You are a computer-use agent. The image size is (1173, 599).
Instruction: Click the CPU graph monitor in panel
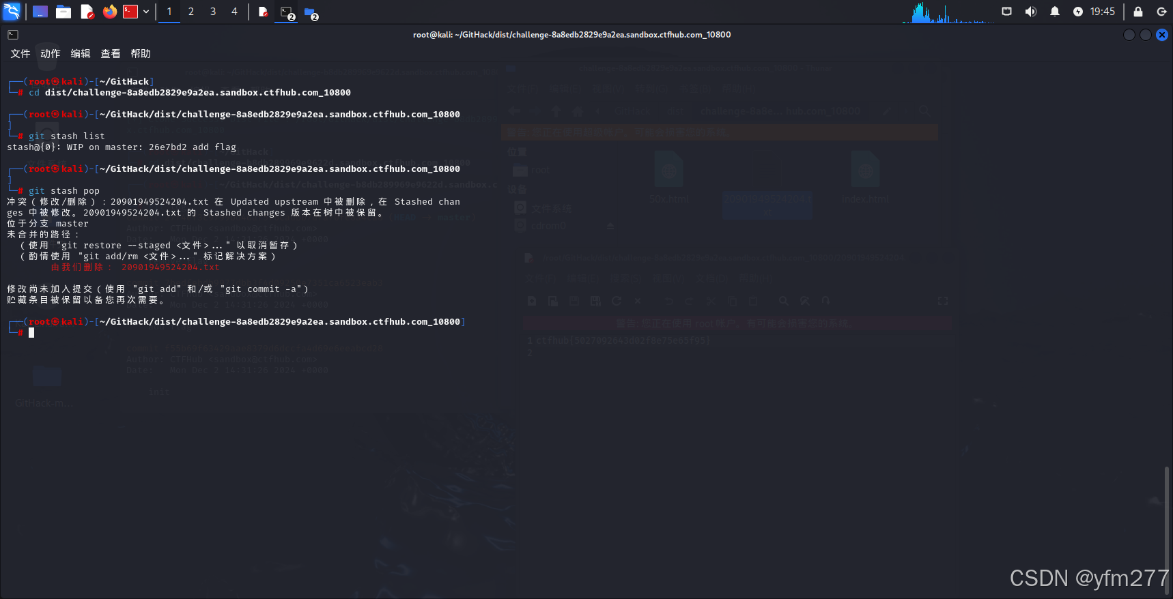[948, 12]
